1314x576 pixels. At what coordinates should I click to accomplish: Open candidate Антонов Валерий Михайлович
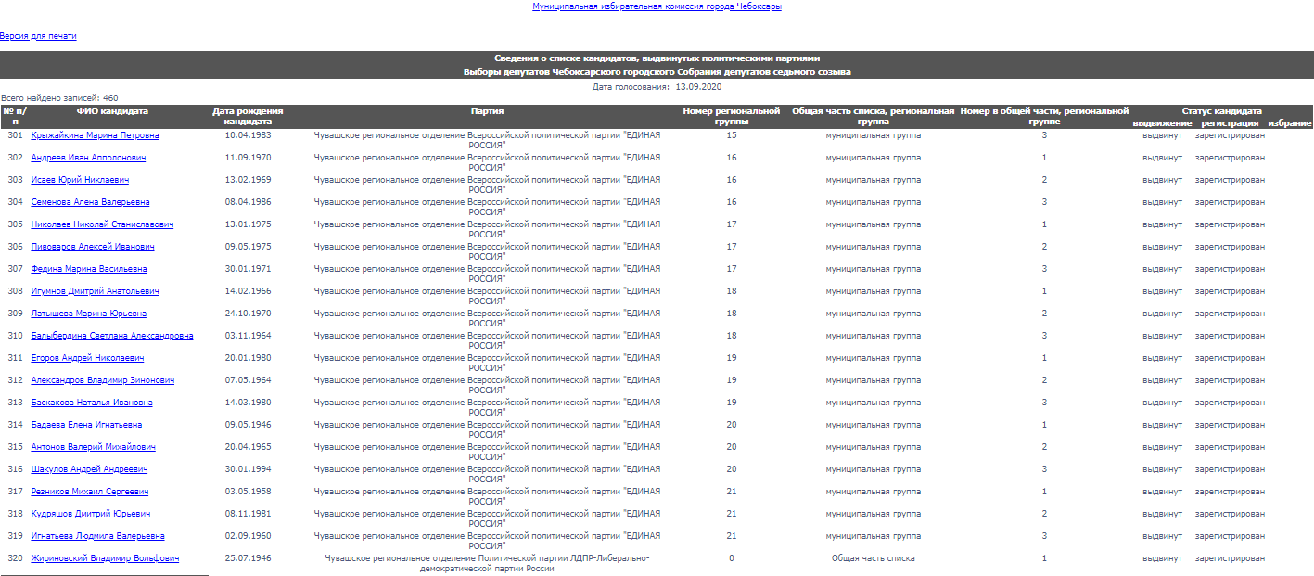pos(93,447)
